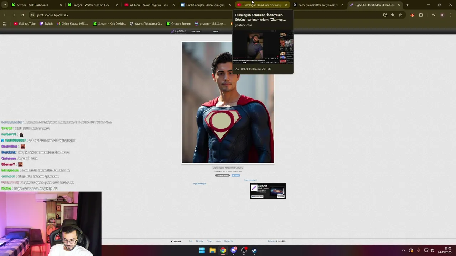This screenshot has height=256, width=456.
Task: Open the Ortaam Stream bookmark
Action: [x=178, y=24]
